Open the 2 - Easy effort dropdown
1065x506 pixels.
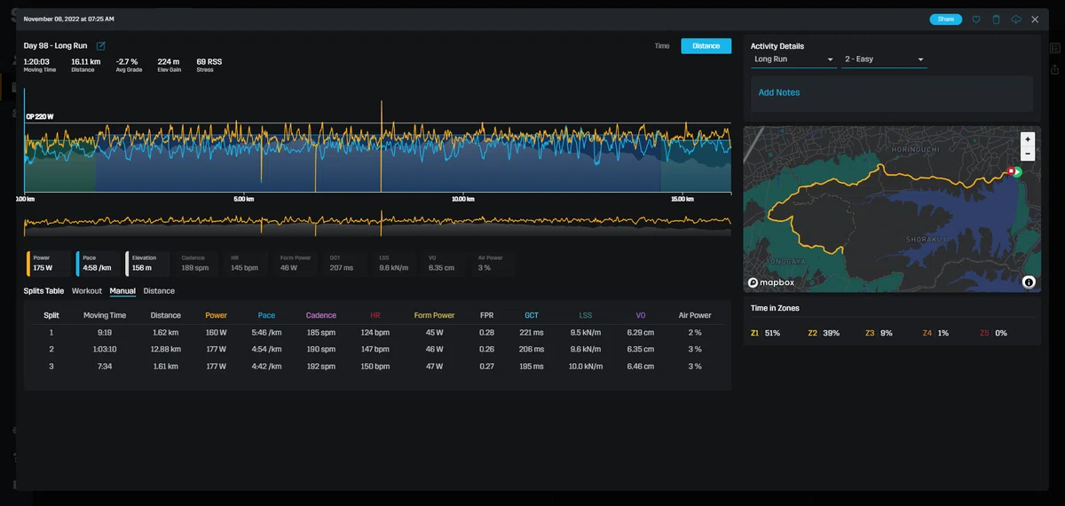(x=884, y=59)
